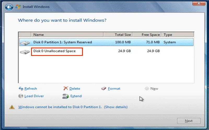Click the eraser Format icon
The width and height of the screenshot is (209, 130).
point(104,88)
